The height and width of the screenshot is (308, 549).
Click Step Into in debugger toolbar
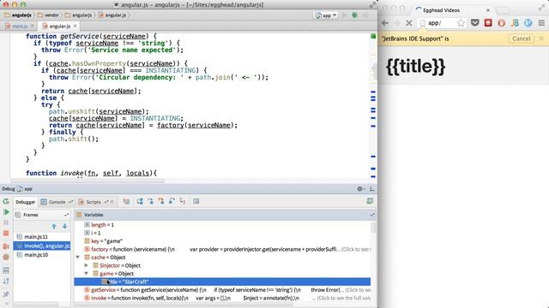coord(150,202)
